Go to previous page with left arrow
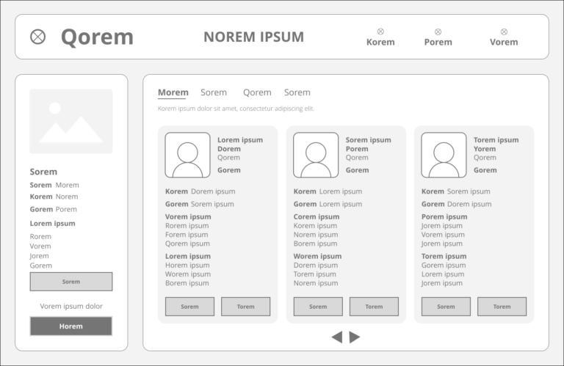This screenshot has width=564, height=366. (337, 337)
